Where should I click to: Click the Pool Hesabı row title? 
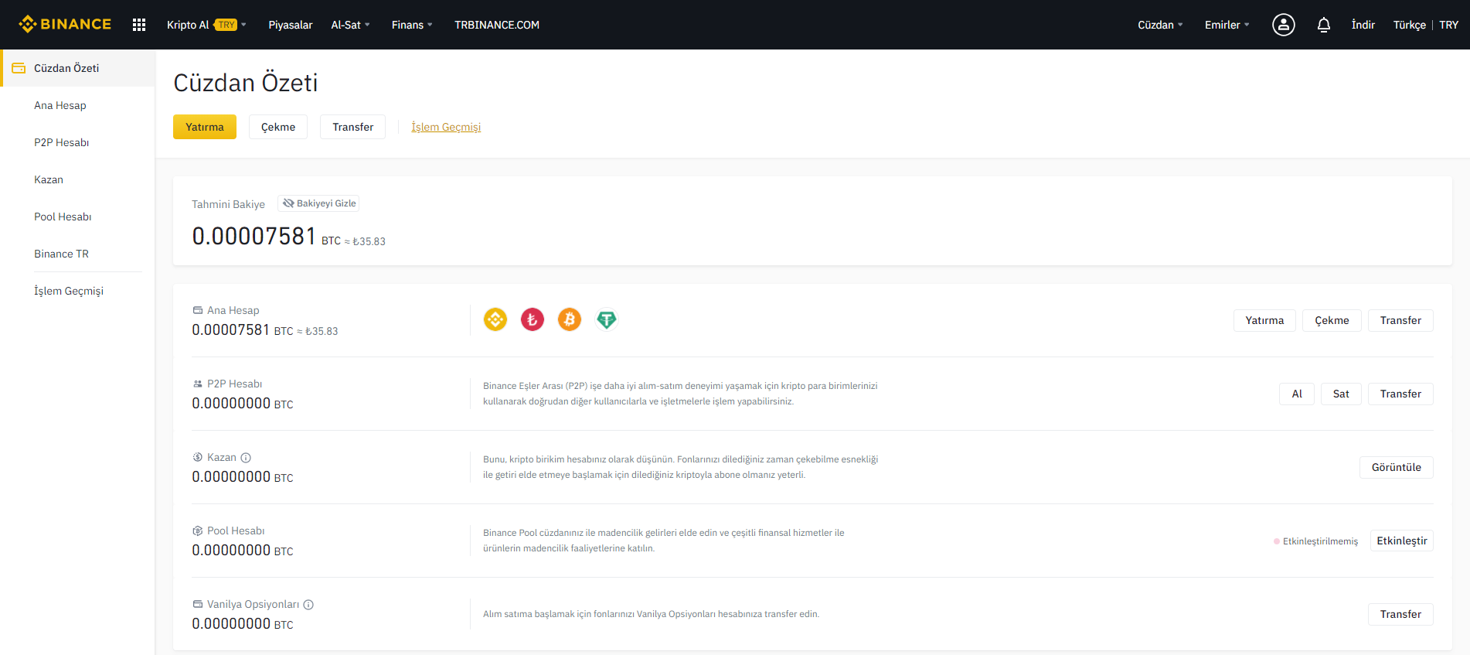[x=236, y=530]
